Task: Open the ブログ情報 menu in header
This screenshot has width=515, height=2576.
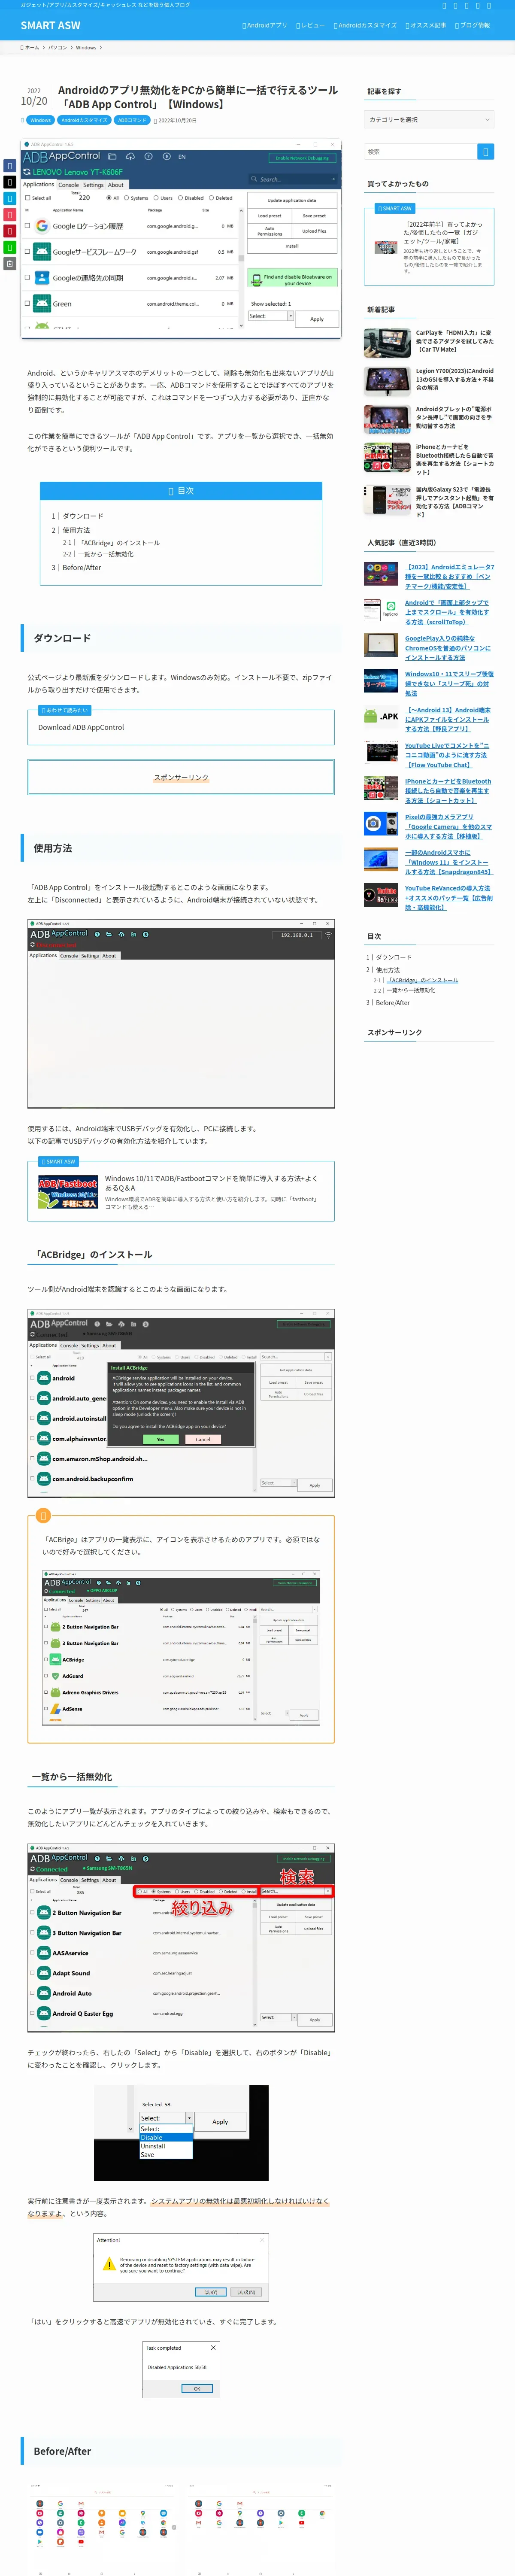Action: 472,25
